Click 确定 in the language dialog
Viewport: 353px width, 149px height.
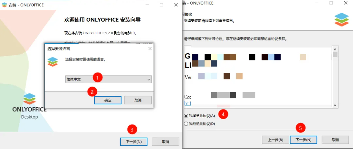pos(108,100)
